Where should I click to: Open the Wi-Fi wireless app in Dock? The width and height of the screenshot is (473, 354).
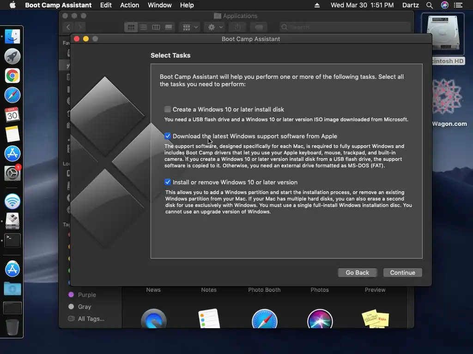(12, 201)
